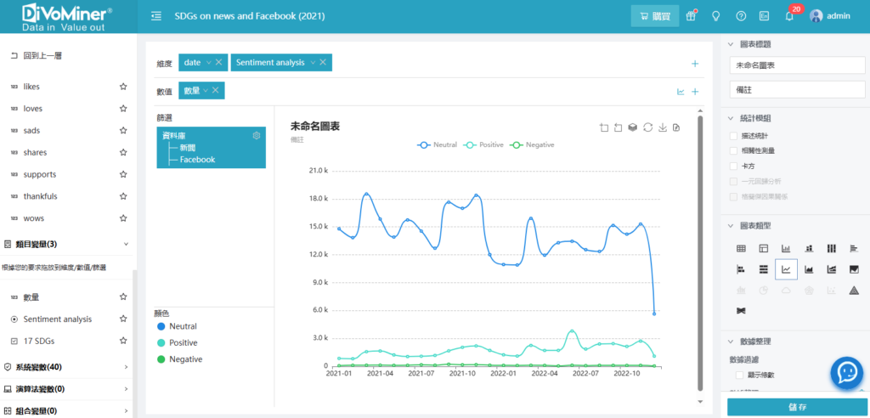Tick the 相關性測量 checkbox
Image resolution: width=870 pixels, height=418 pixels.
[734, 151]
